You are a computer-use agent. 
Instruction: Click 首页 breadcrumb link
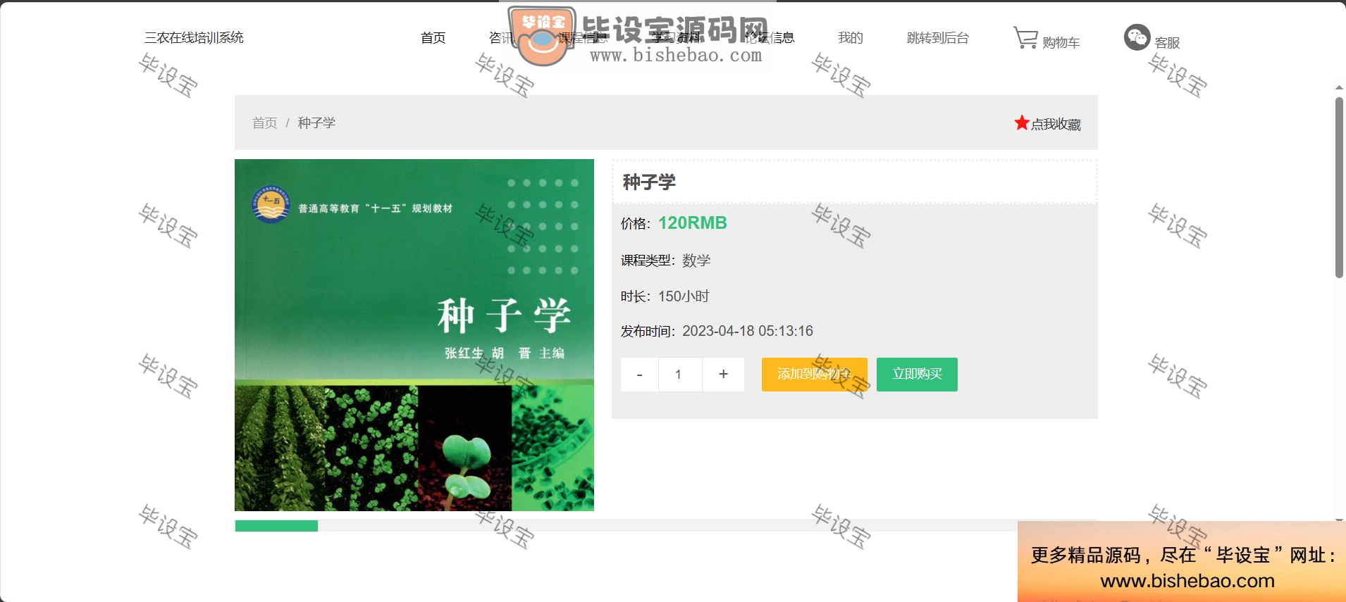point(265,123)
